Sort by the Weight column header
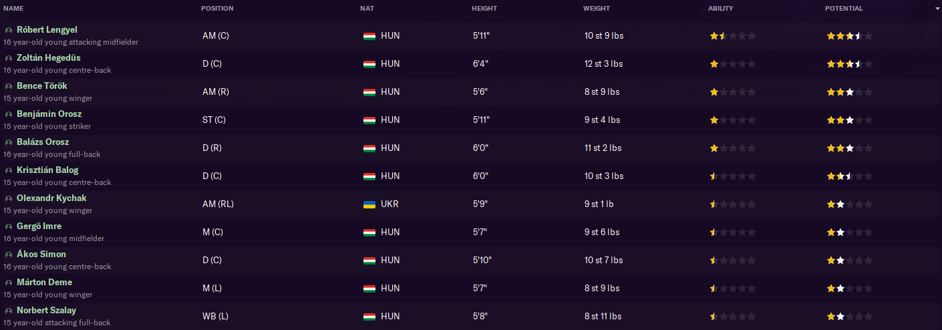Viewport: 942px width, 330px height. pyautogui.click(x=596, y=9)
